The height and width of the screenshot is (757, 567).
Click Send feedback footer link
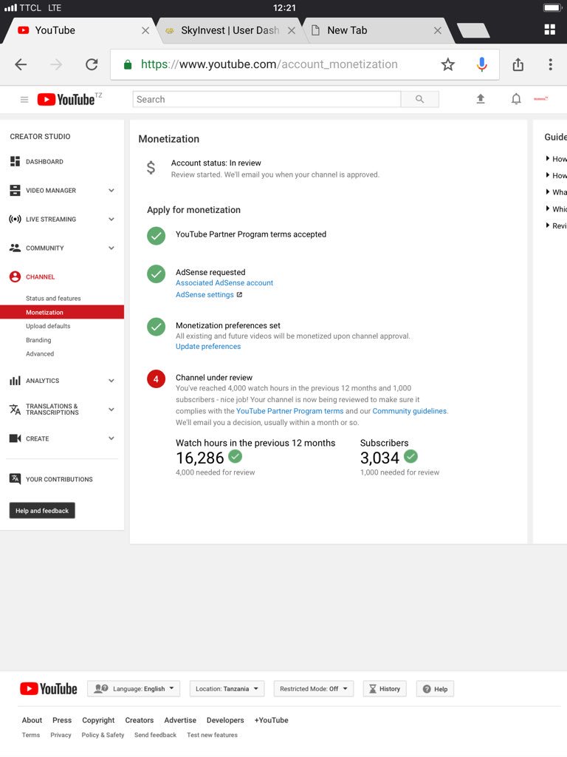(155, 735)
